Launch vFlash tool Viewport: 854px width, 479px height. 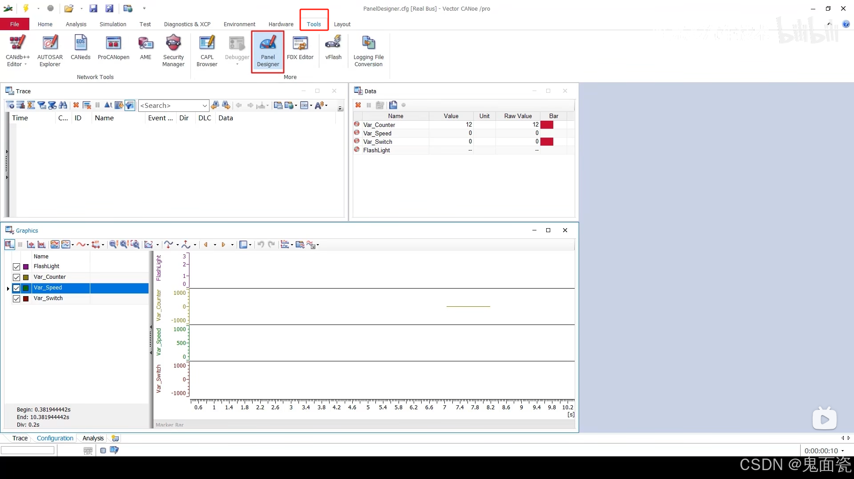tap(333, 48)
